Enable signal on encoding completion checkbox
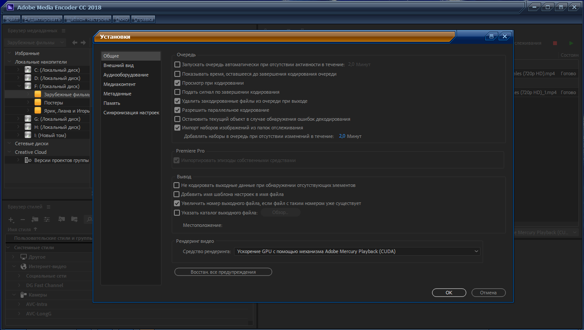 177,92
